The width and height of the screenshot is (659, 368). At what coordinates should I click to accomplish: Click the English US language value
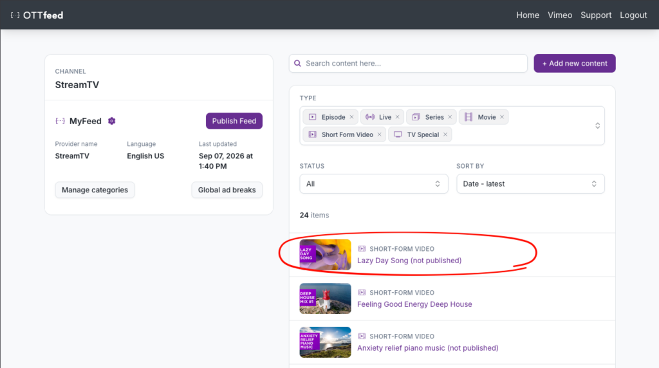coord(145,156)
